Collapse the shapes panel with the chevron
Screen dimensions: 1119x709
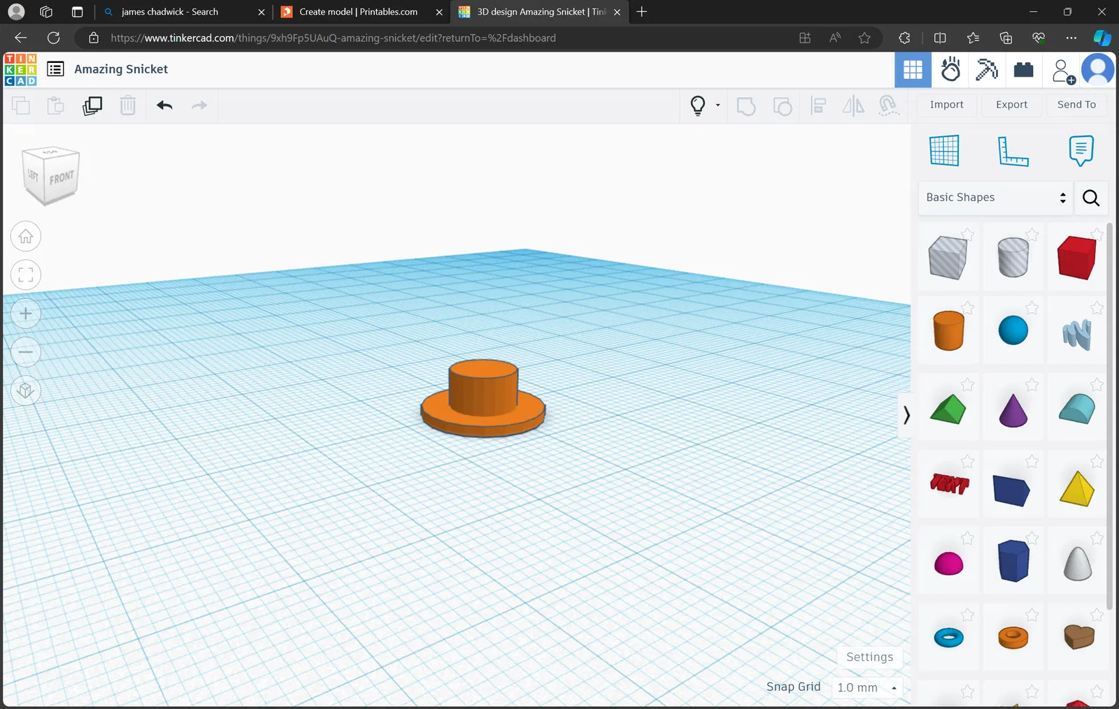pyautogui.click(x=906, y=415)
